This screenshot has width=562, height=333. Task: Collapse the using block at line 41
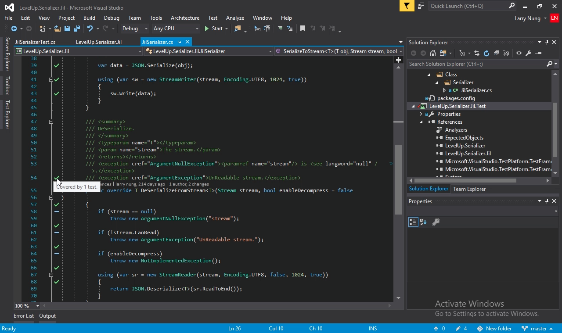51,79
